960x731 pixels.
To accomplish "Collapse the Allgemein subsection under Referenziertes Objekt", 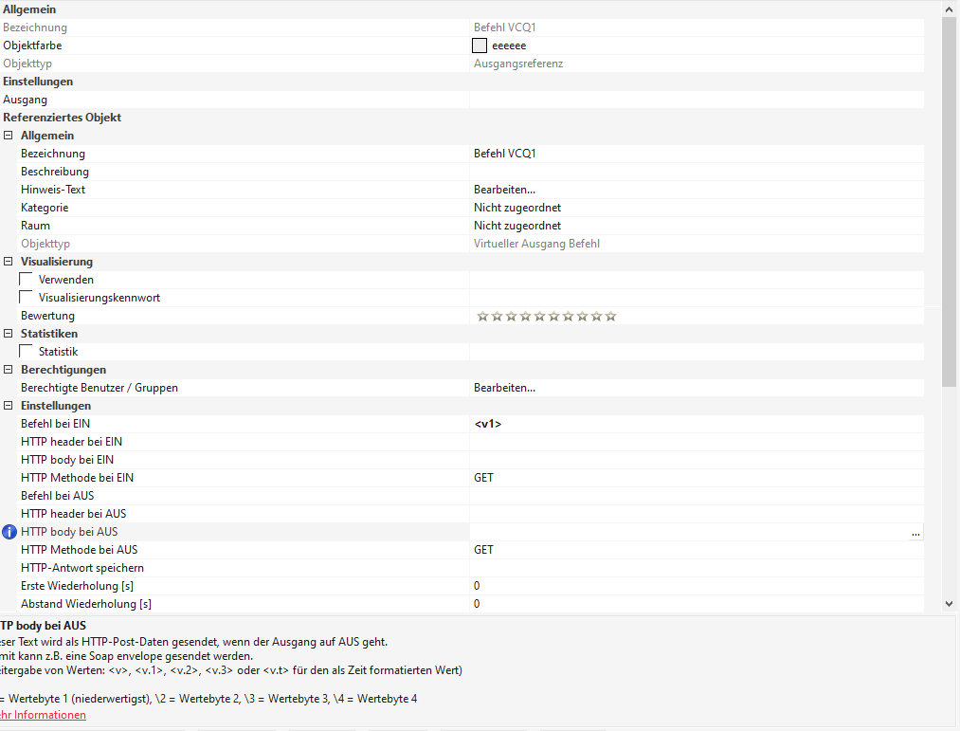I will click(9, 136).
